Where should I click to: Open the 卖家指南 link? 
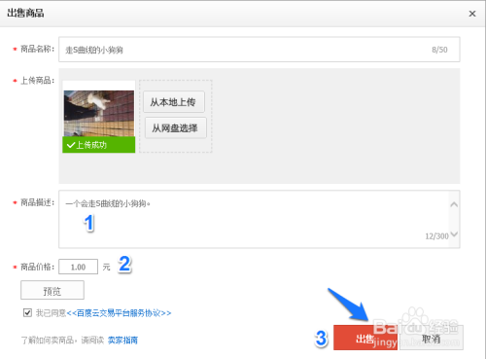click(x=122, y=341)
